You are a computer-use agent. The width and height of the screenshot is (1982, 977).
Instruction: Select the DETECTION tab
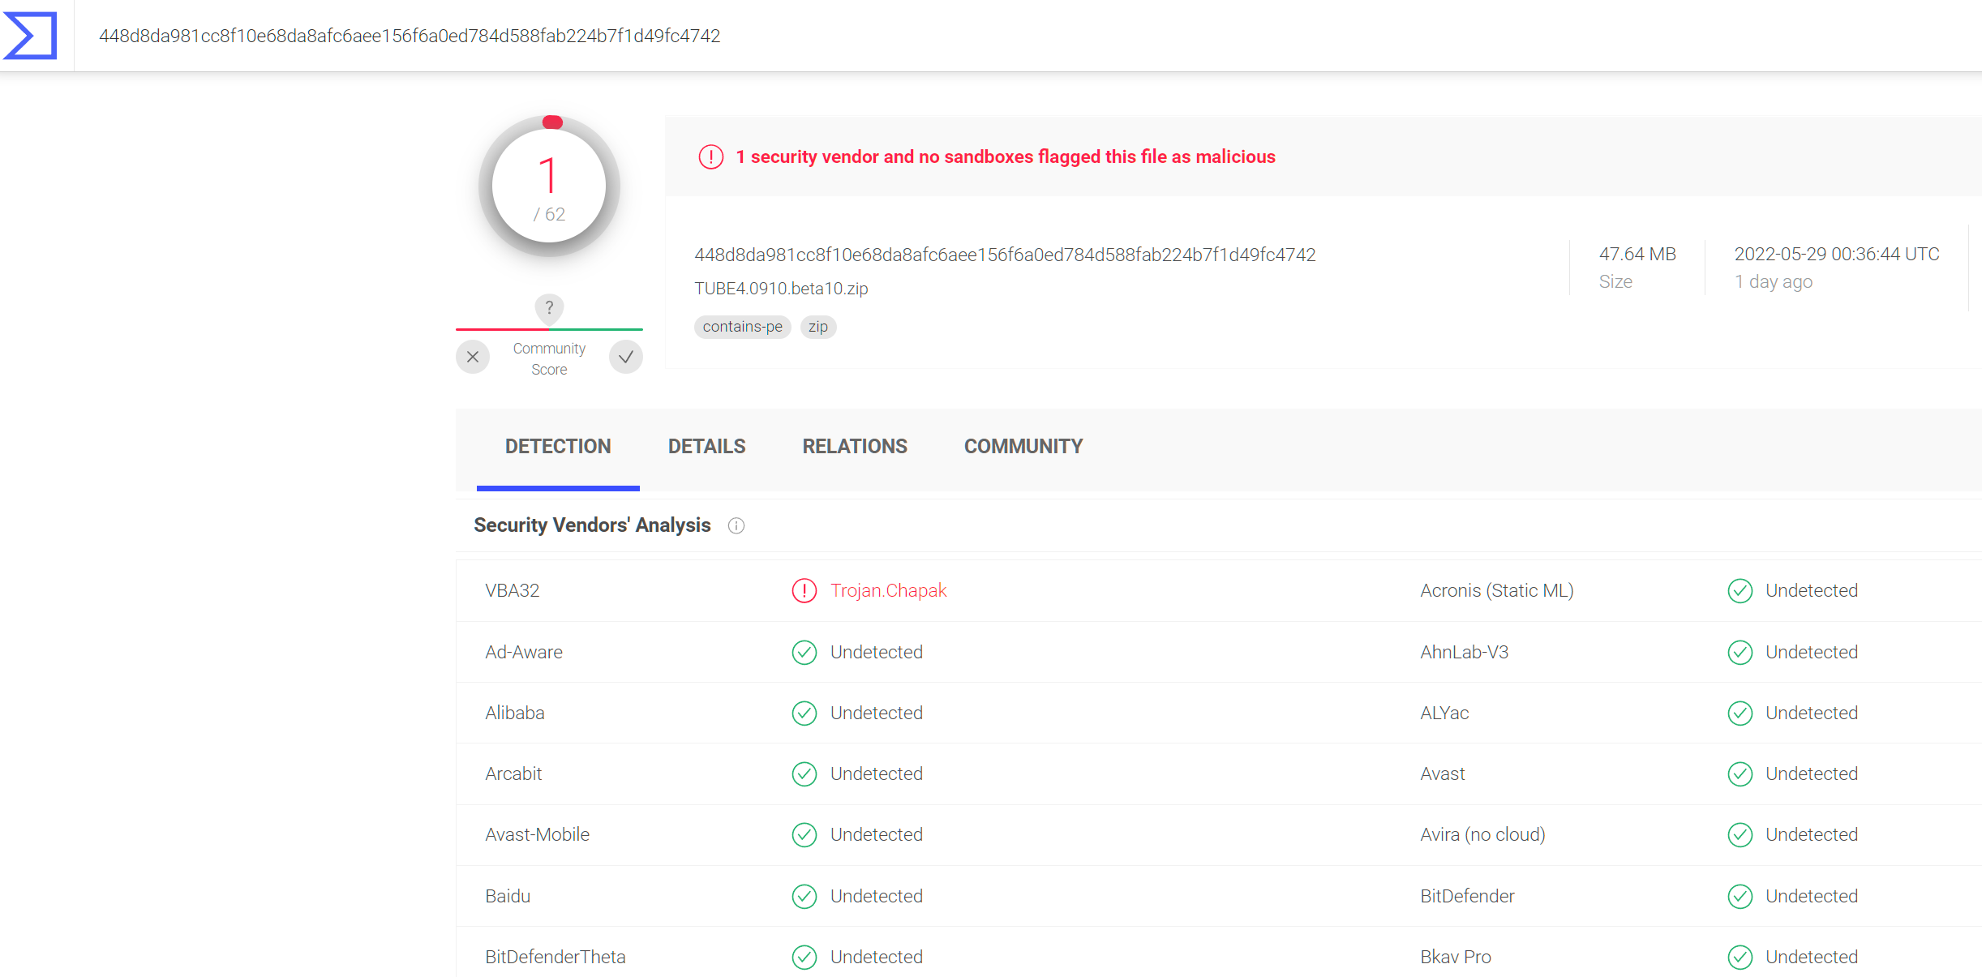pyautogui.click(x=558, y=447)
